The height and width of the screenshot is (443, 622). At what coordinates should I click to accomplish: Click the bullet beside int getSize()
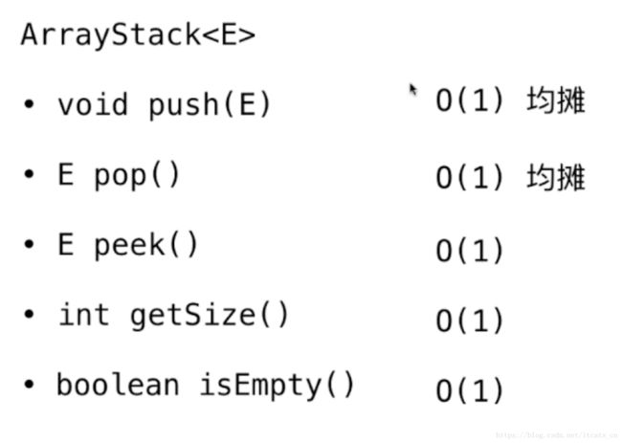pyautogui.click(x=29, y=314)
